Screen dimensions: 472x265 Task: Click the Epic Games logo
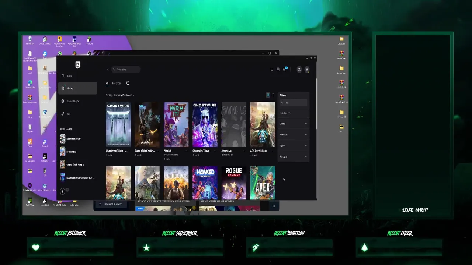[78, 65]
